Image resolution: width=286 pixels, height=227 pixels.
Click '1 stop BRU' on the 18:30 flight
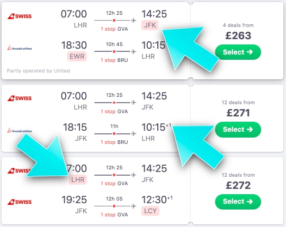pos(114,60)
